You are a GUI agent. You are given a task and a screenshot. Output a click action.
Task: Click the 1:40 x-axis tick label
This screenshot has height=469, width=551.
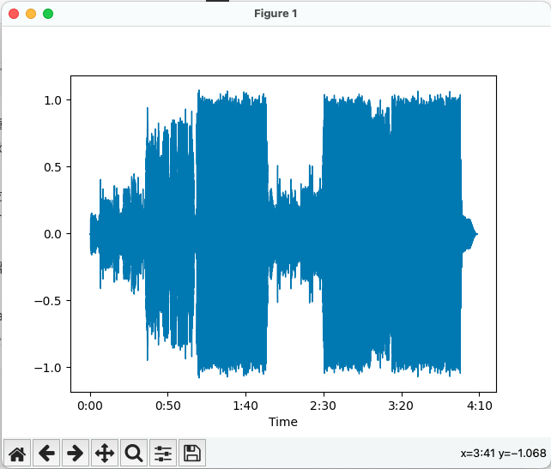(245, 406)
